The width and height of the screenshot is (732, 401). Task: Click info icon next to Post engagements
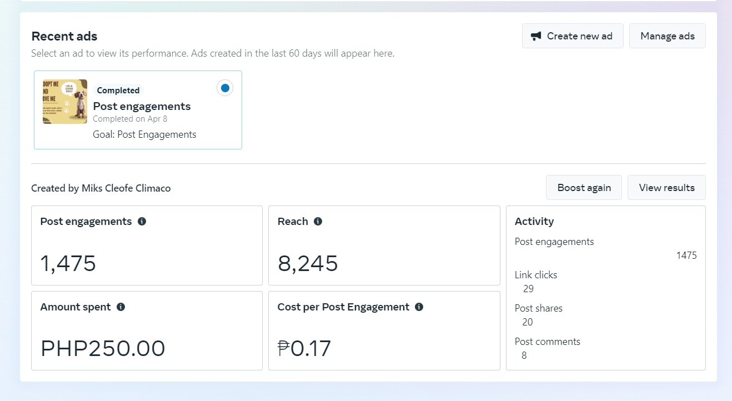(142, 222)
